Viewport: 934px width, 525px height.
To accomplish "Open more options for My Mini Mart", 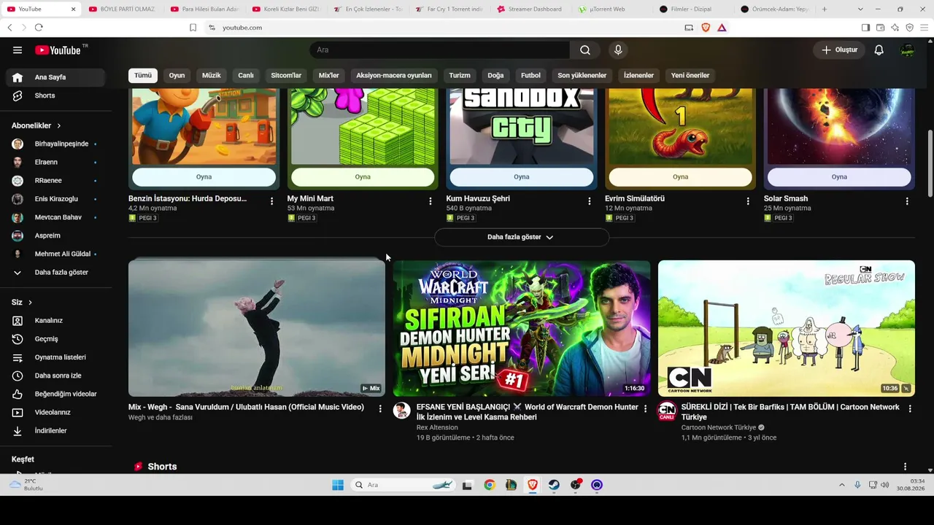I will (430, 201).
